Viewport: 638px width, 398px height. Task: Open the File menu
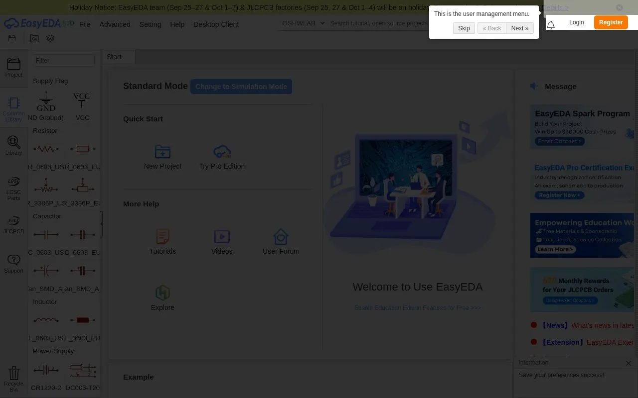pyautogui.click(x=85, y=24)
